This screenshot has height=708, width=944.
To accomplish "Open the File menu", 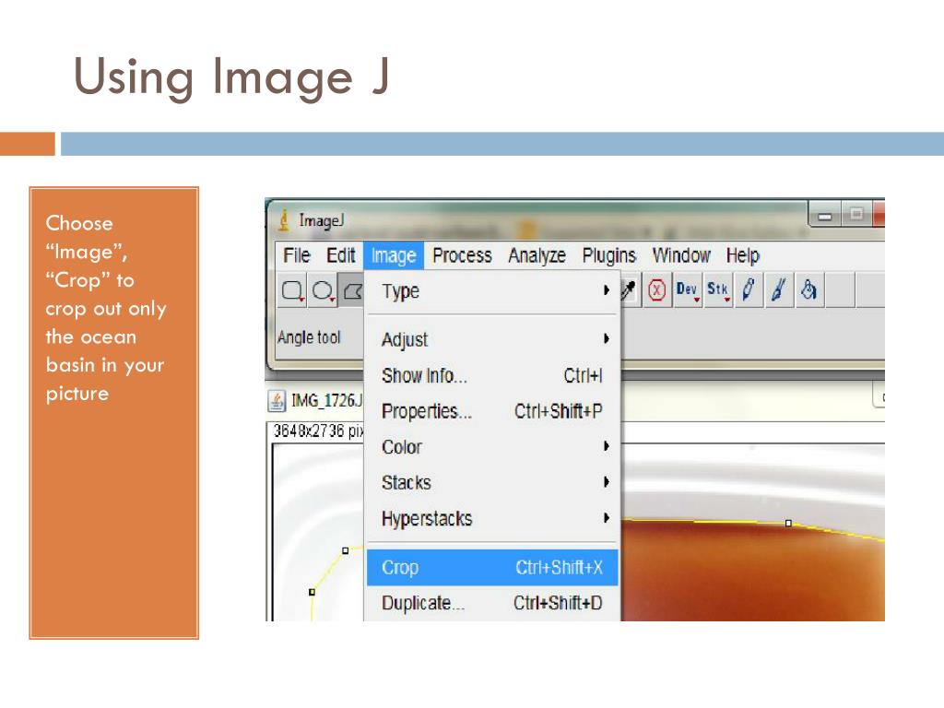I will [x=297, y=255].
